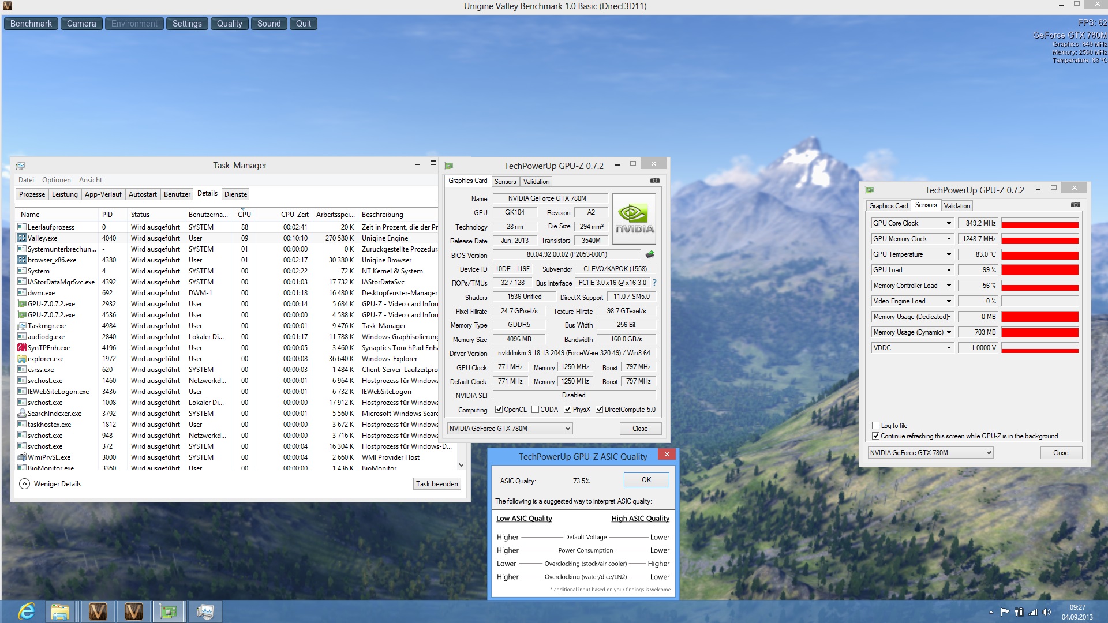Viewport: 1108px width, 623px height.
Task: Open the VDDC sensor dropdown
Action: click(x=949, y=348)
